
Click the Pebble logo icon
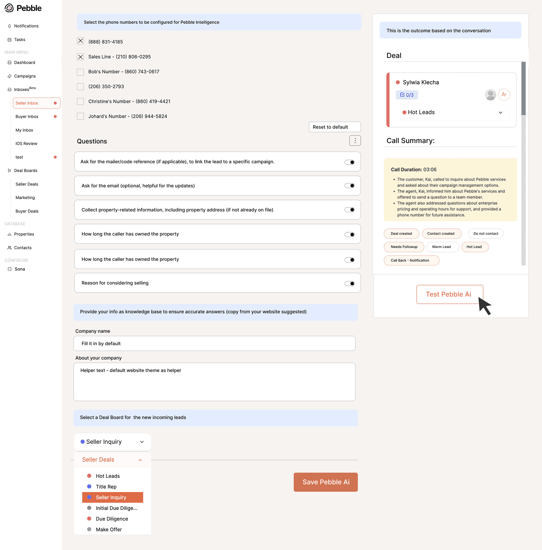tap(9, 8)
